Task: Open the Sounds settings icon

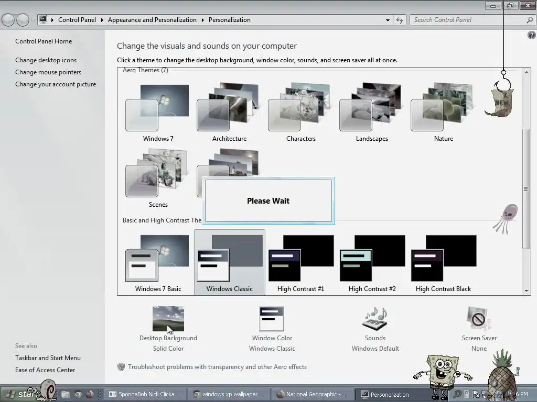Action: (x=375, y=319)
